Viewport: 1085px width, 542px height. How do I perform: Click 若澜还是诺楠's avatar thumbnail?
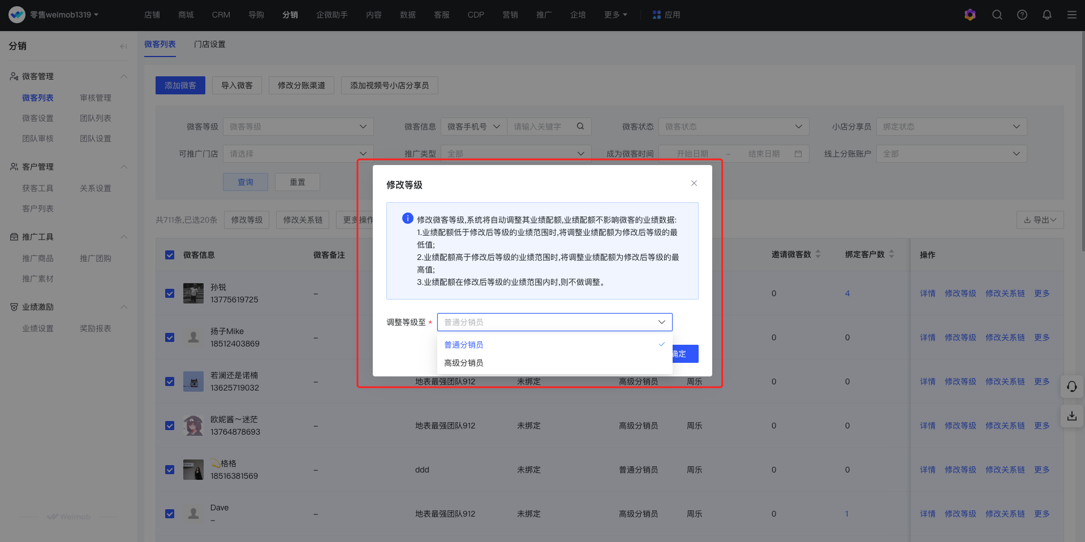pos(193,381)
